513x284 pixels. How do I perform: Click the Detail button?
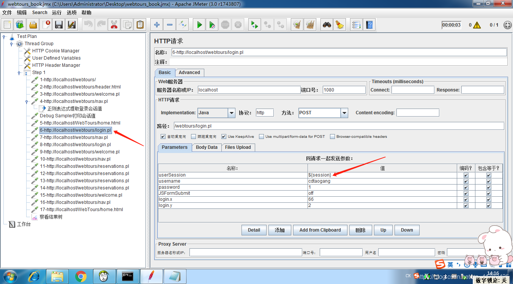(254, 230)
